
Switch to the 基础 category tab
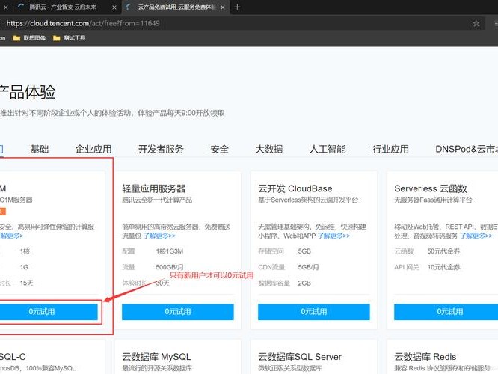click(x=40, y=149)
